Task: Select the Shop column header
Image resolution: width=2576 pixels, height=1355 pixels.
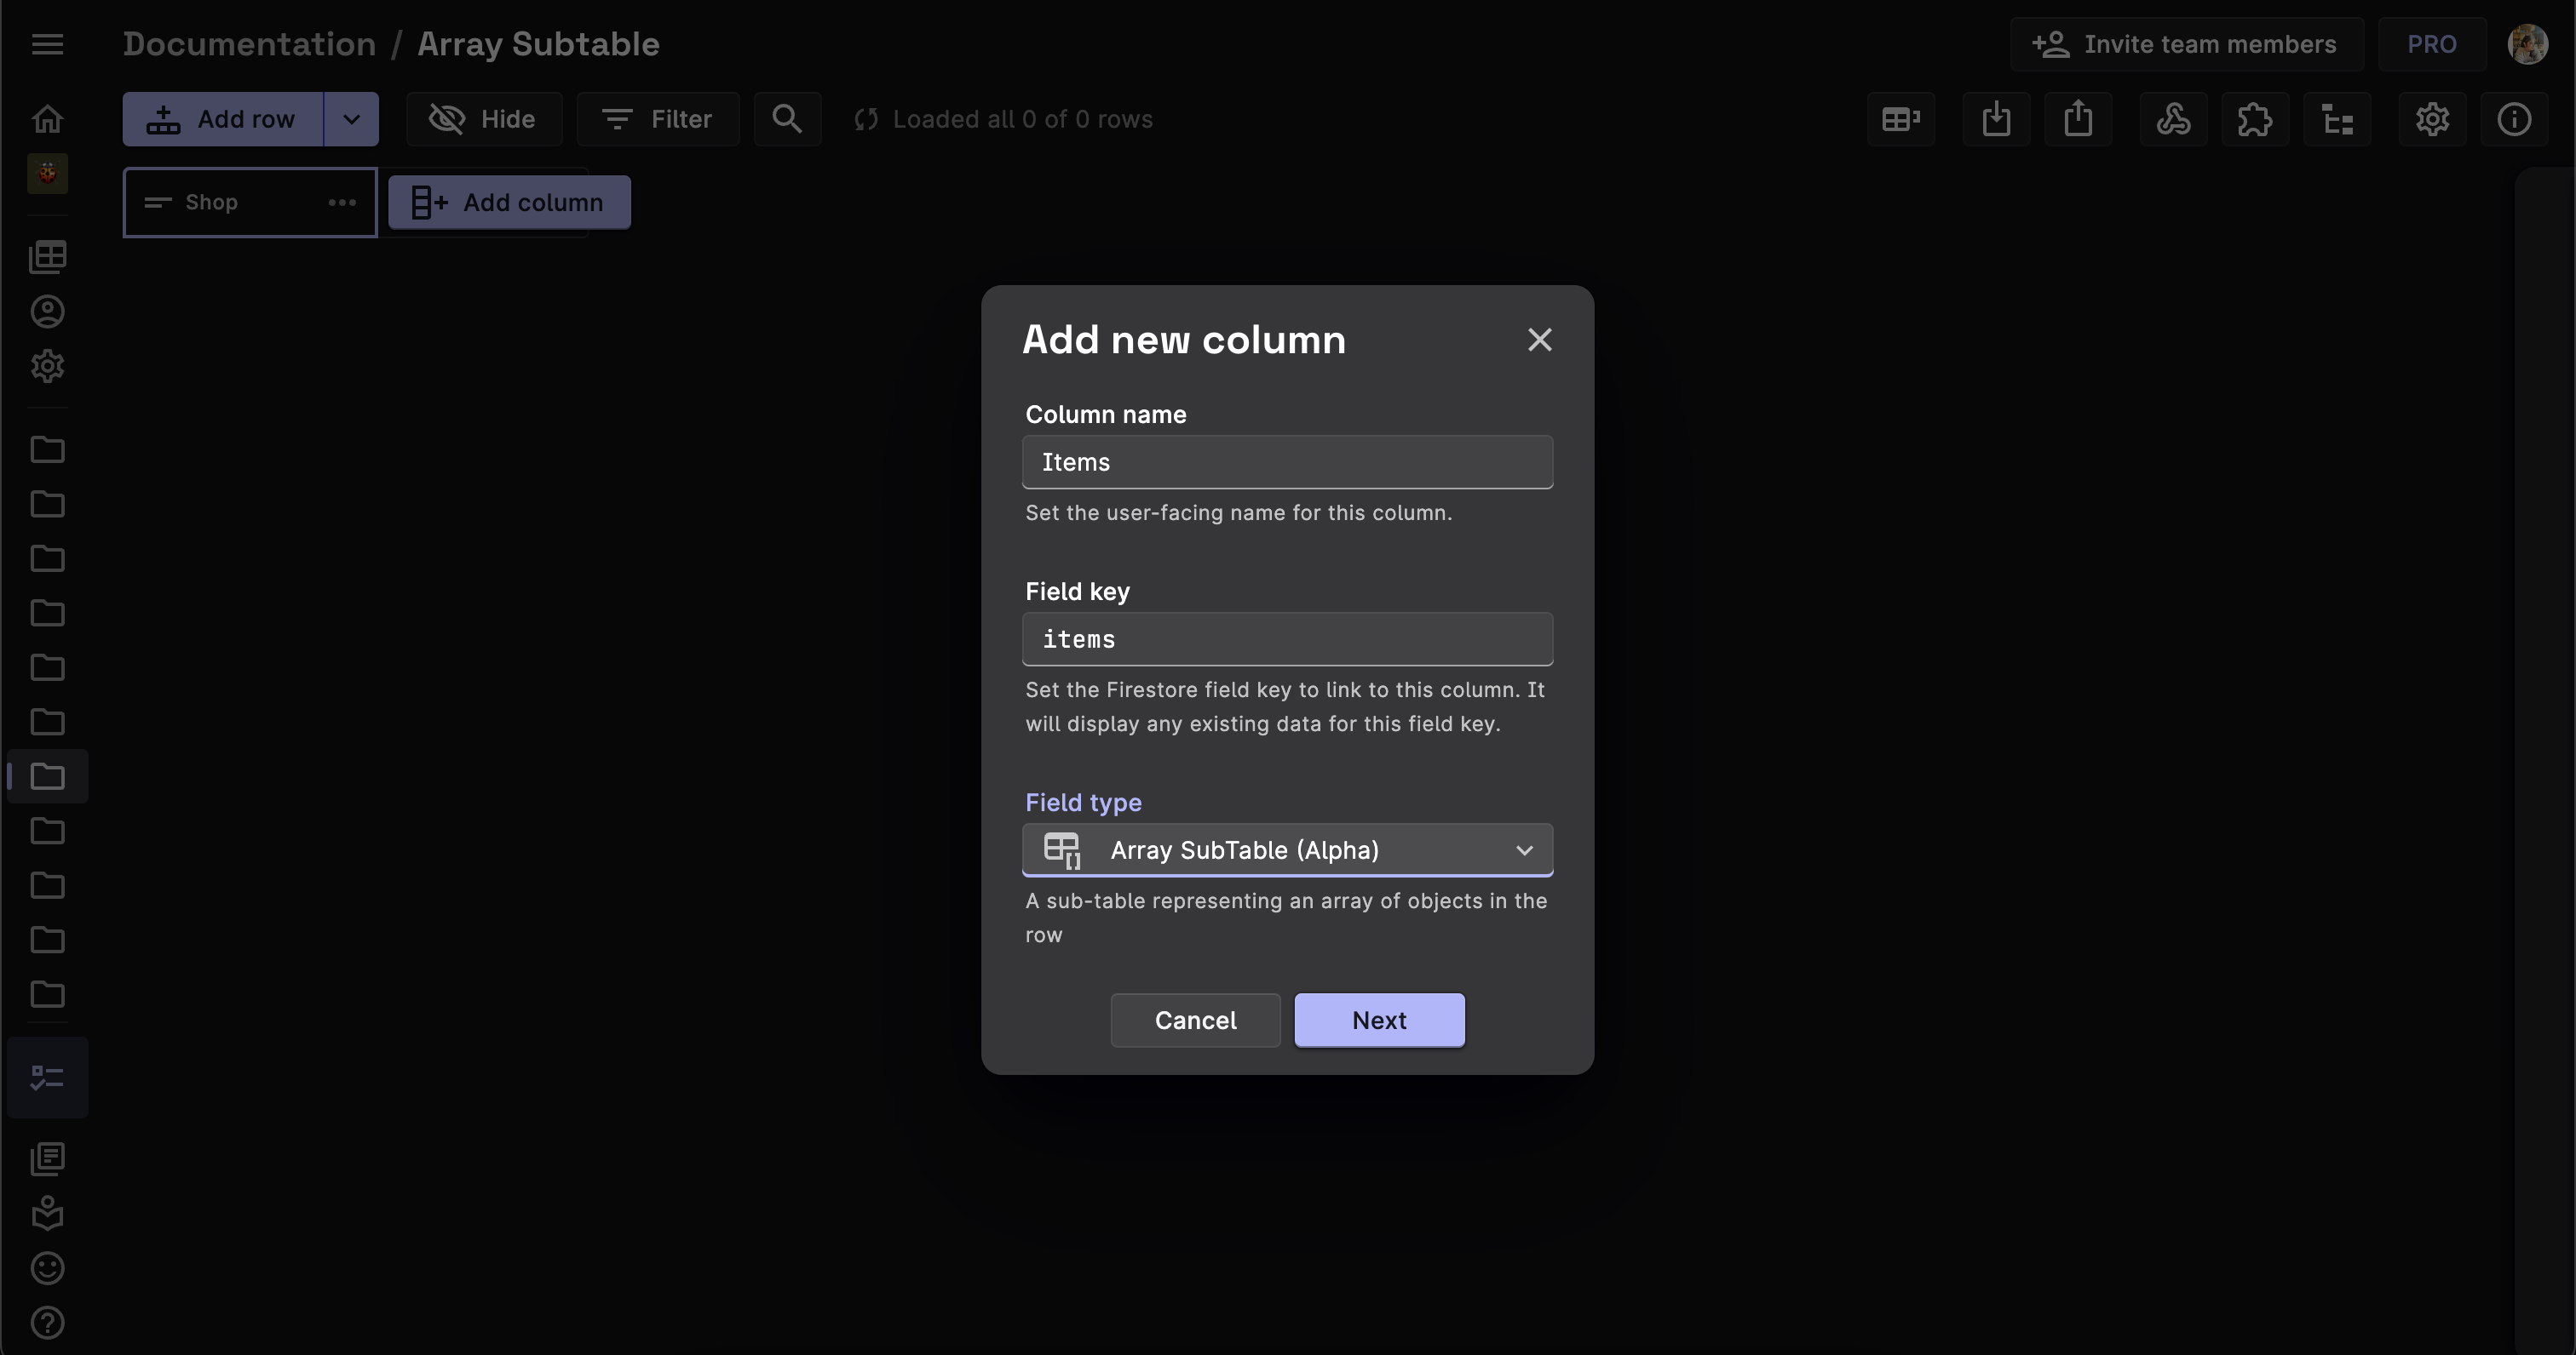Action: click(250, 202)
